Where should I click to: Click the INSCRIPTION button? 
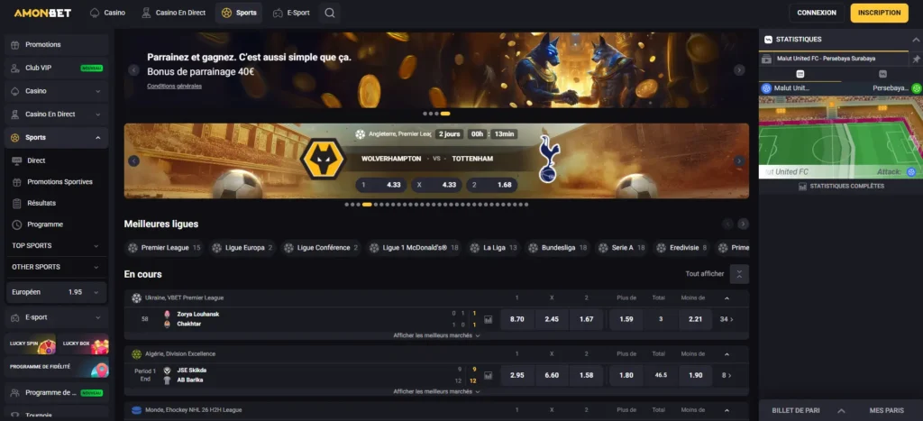point(880,13)
